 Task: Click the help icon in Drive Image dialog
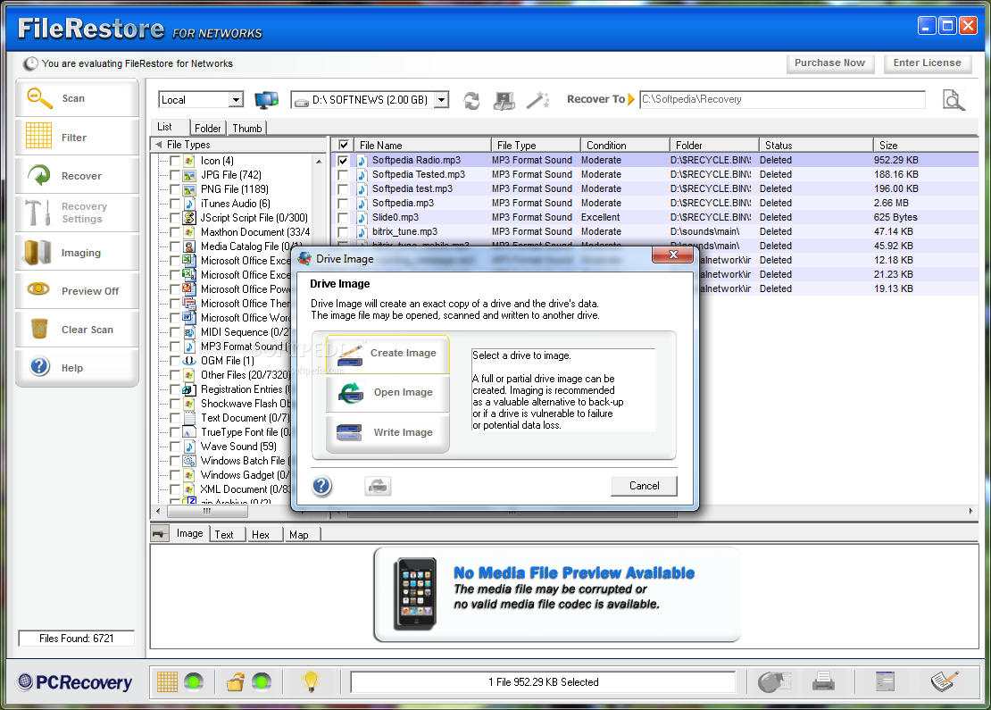pyautogui.click(x=321, y=486)
